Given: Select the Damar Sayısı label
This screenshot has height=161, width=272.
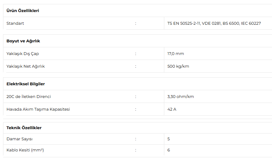Looking at the screenshot, I should (x=19, y=139).
